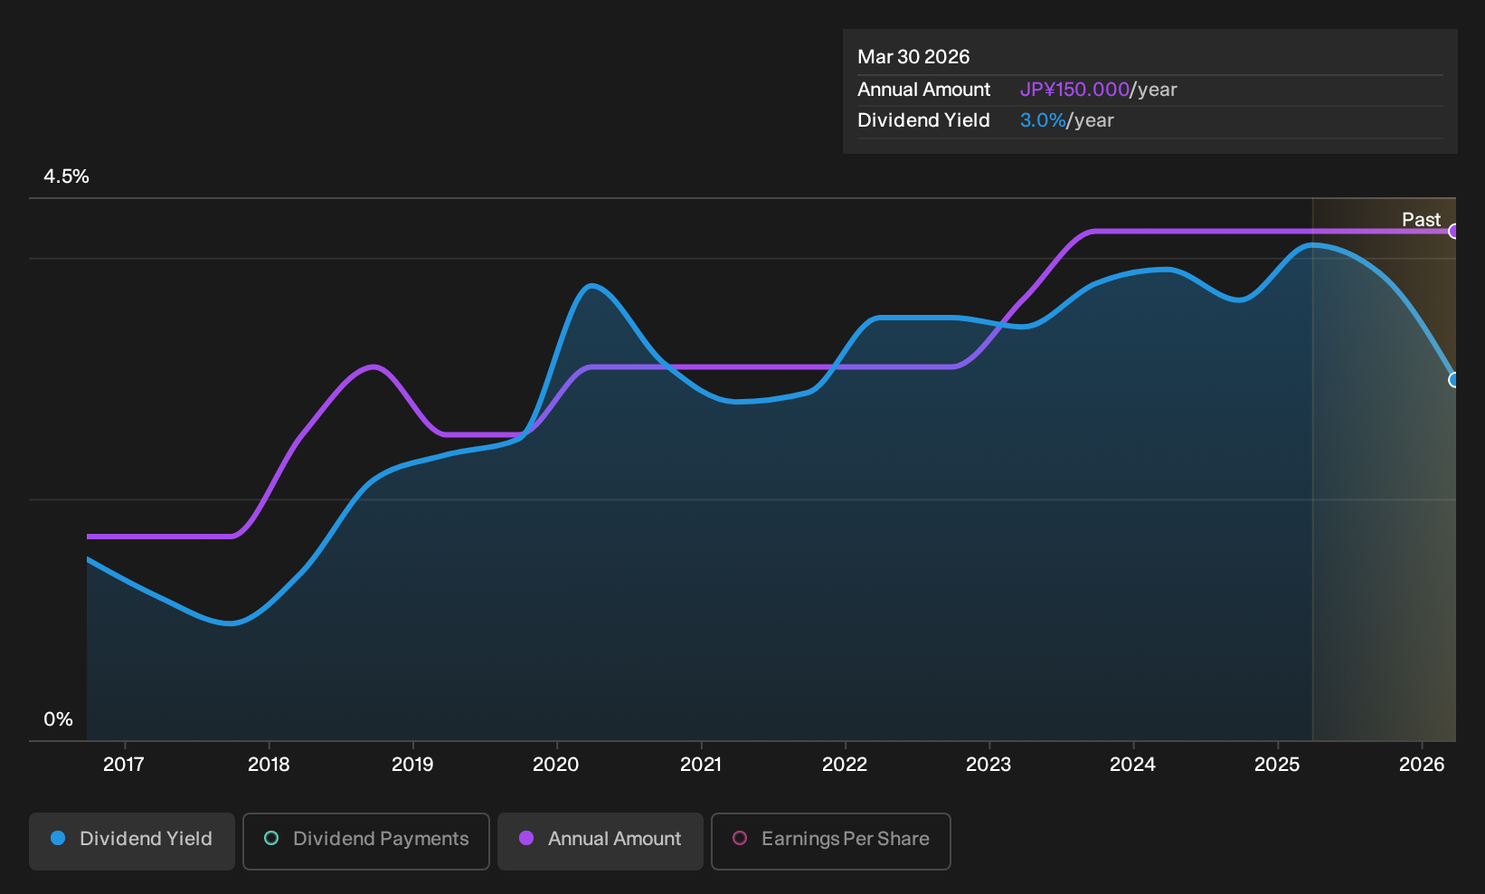Toggle the Dividend Yield legend series
Screen dimensions: 1485x894
(x=132, y=841)
